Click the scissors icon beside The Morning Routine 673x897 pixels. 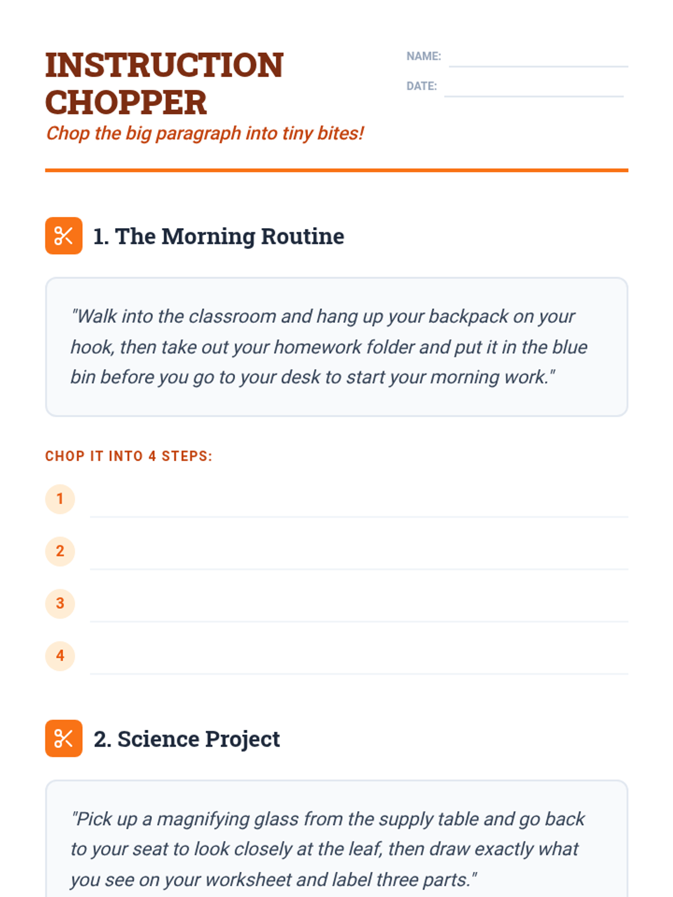[63, 235]
